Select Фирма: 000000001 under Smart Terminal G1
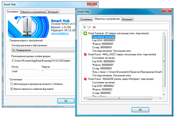 (x=103, y=44)
